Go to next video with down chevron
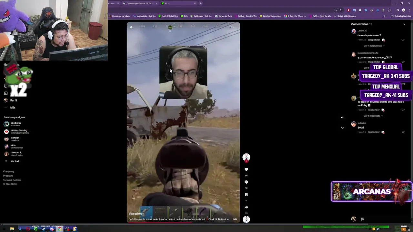This screenshot has height=232, width=413. pyautogui.click(x=342, y=128)
